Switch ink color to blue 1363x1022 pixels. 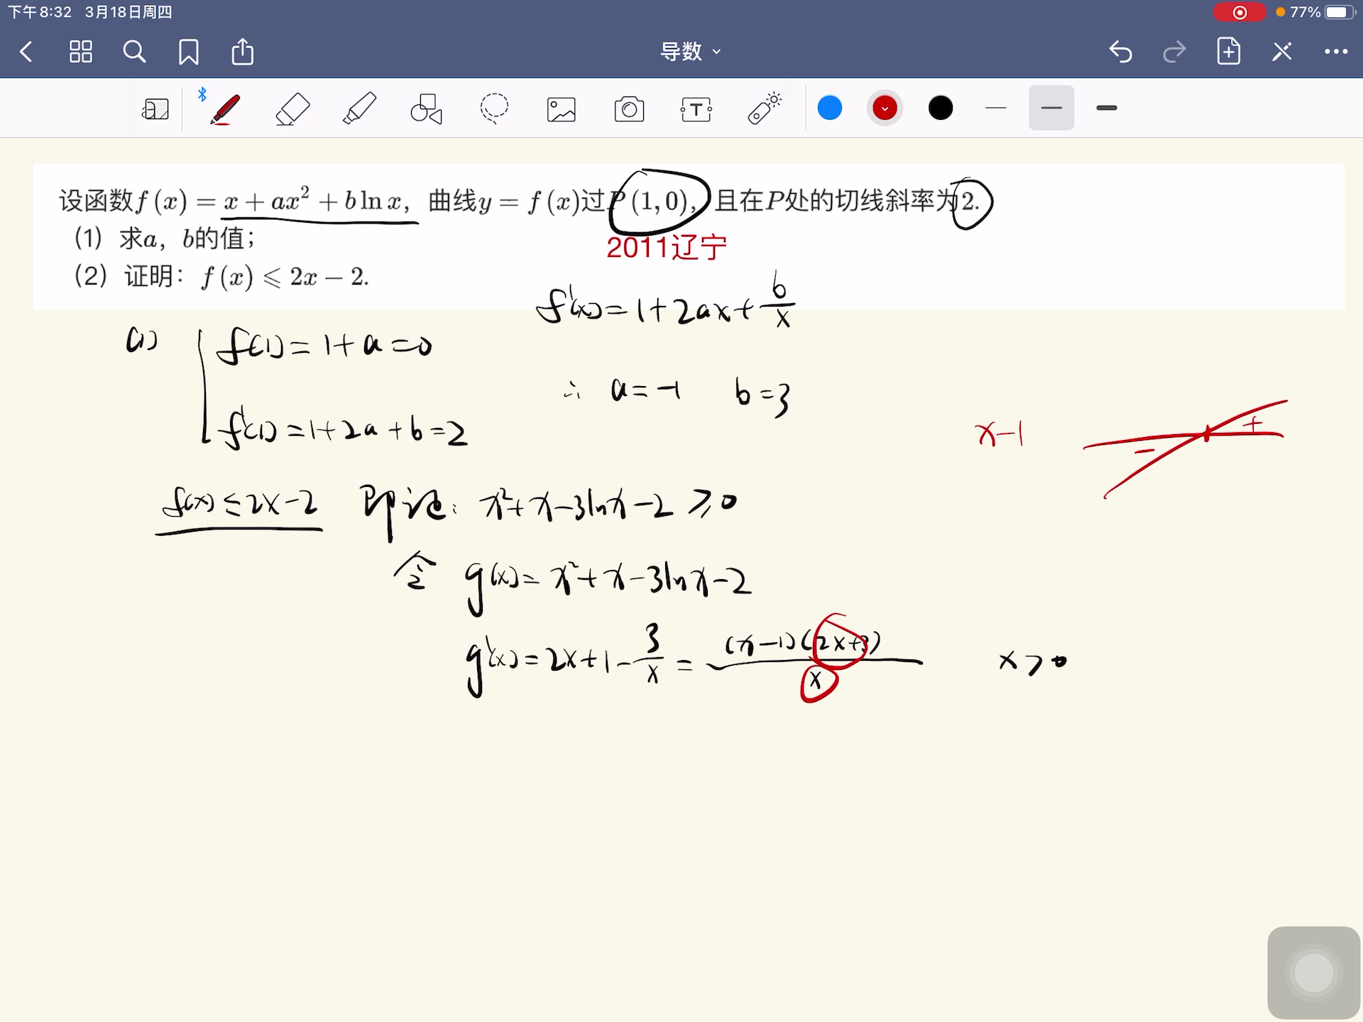coord(829,108)
